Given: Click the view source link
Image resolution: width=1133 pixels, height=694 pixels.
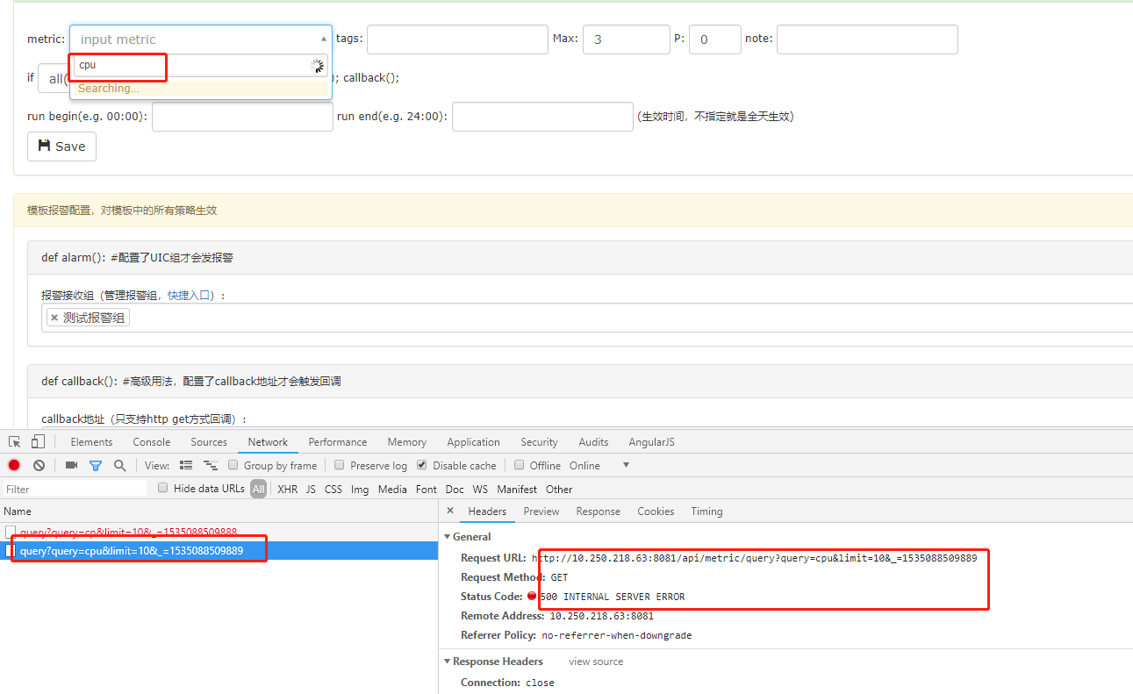Looking at the screenshot, I should [x=595, y=661].
